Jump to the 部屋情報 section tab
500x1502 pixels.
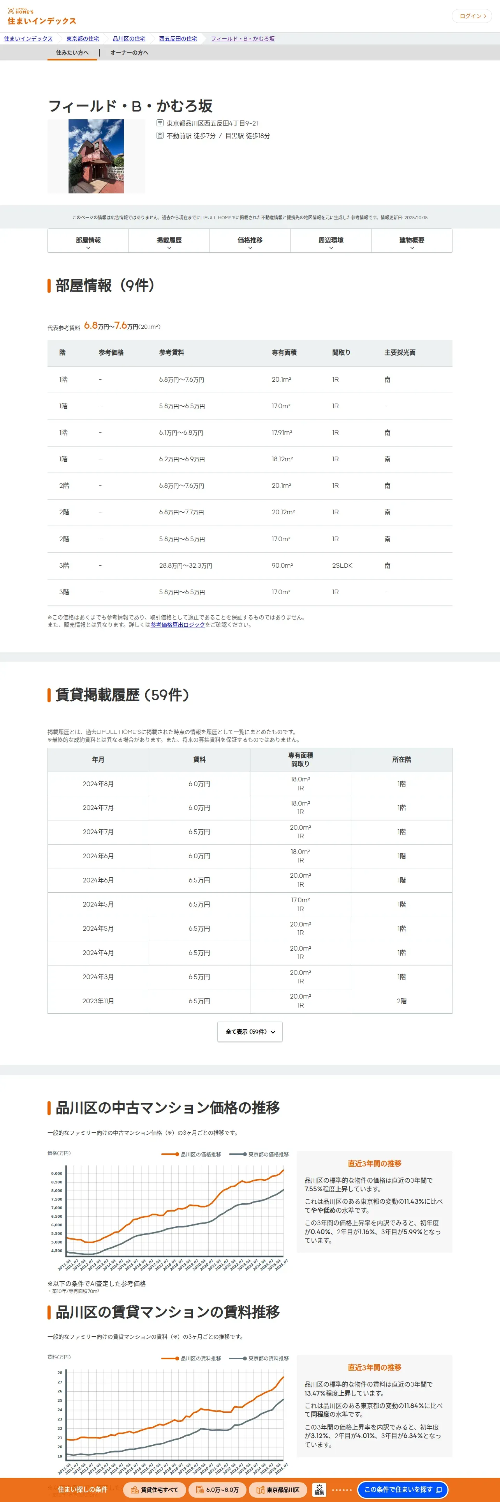pos(88,241)
